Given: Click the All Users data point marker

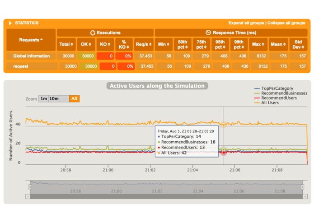Looking at the screenshot, I should click(224, 125).
